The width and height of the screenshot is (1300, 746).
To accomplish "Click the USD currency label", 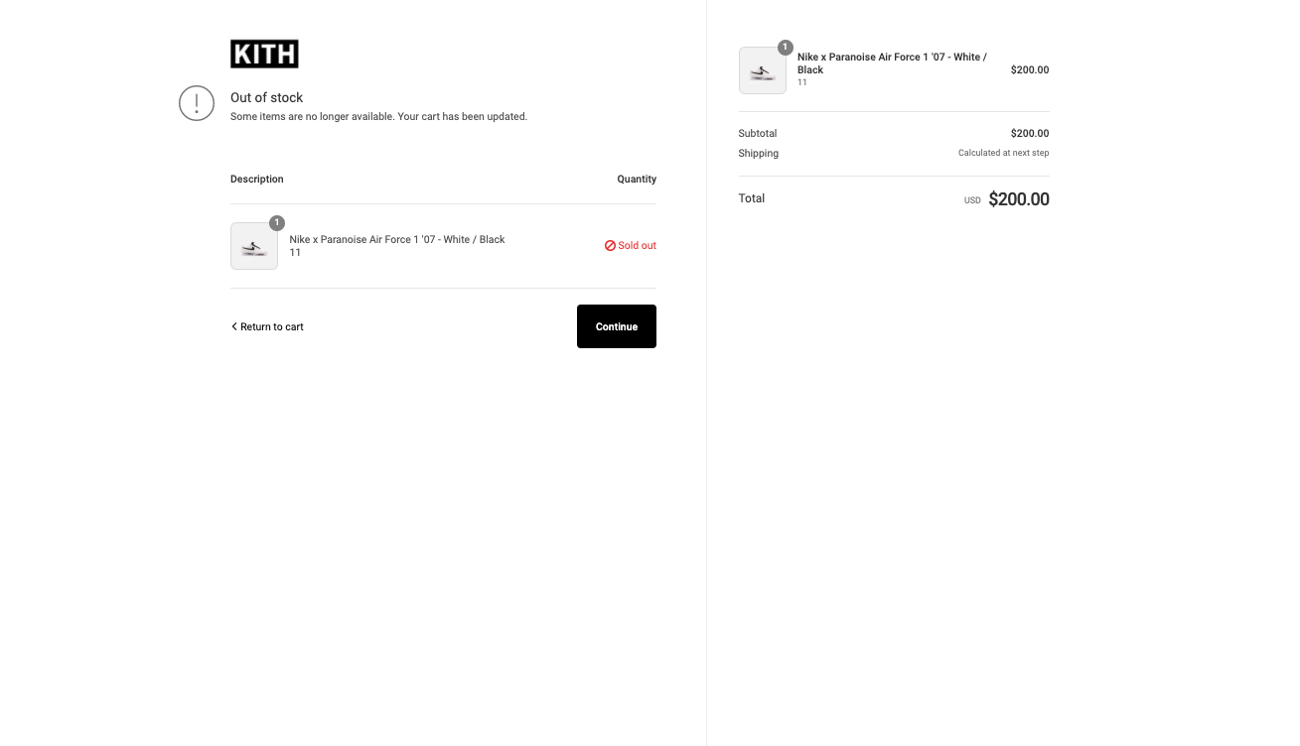I will [972, 200].
